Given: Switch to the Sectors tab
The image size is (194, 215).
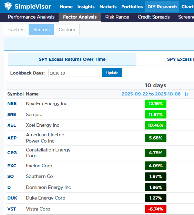Looking at the screenshot, I should (41, 30).
